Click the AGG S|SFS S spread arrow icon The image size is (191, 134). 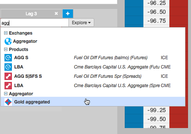[x=8, y=76]
